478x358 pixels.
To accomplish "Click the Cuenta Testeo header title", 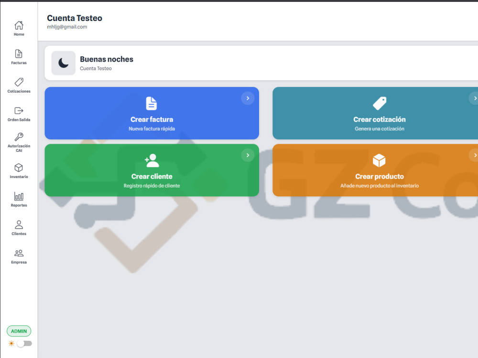I will (75, 18).
